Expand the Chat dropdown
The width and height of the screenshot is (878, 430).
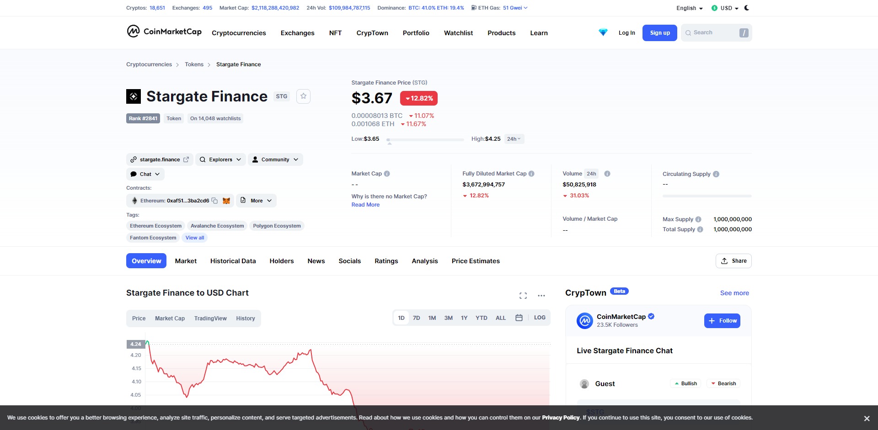(x=145, y=174)
